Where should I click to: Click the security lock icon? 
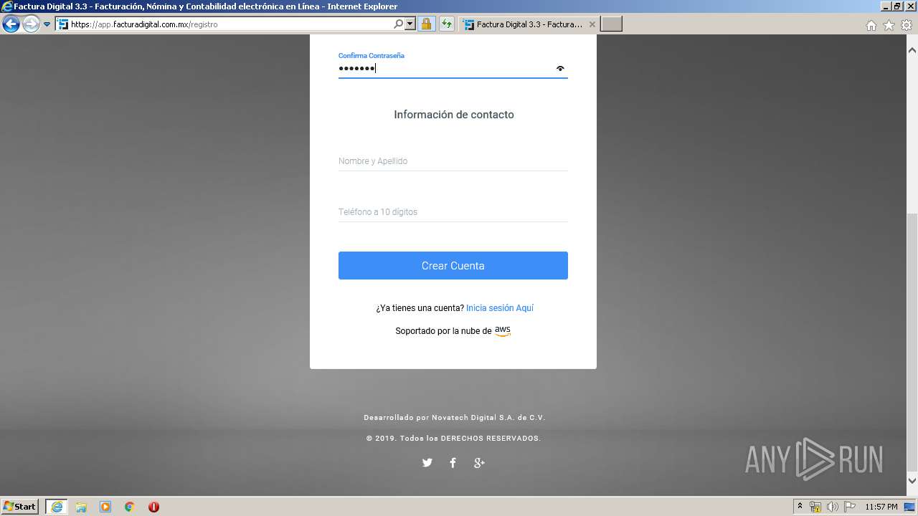click(426, 24)
